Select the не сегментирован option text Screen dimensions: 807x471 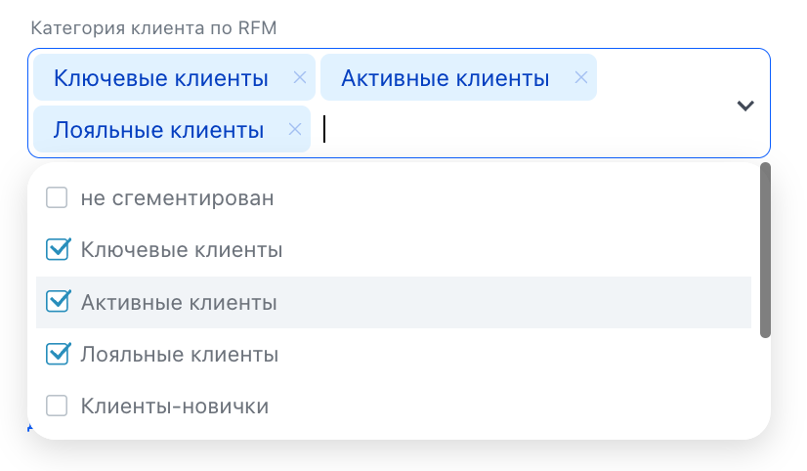pyautogui.click(x=177, y=198)
